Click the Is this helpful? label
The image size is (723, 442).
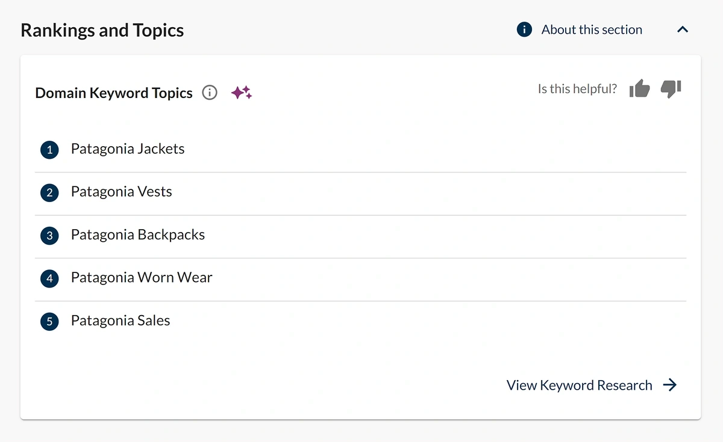coord(577,89)
